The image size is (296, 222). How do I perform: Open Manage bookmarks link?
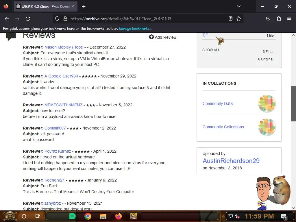[x=135, y=29]
